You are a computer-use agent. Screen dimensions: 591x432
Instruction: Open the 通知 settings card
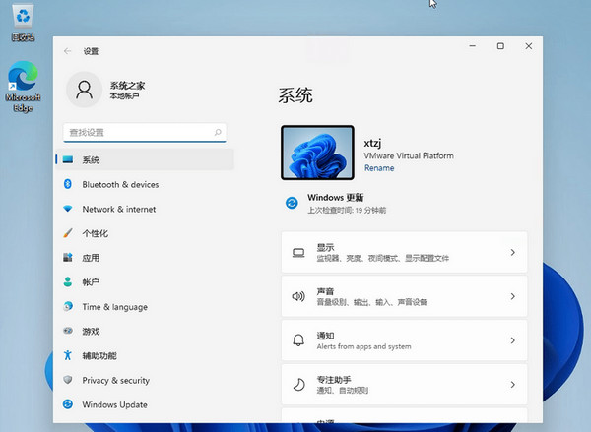tap(404, 340)
